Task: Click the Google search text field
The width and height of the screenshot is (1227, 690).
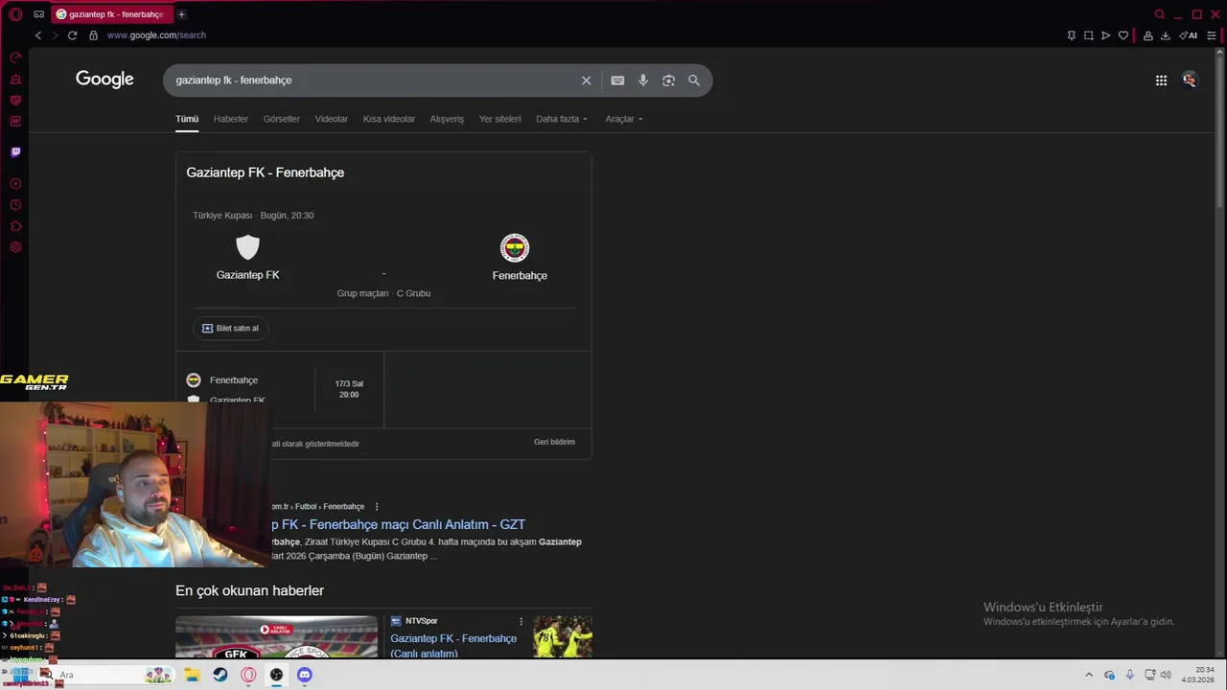Action: [x=374, y=80]
